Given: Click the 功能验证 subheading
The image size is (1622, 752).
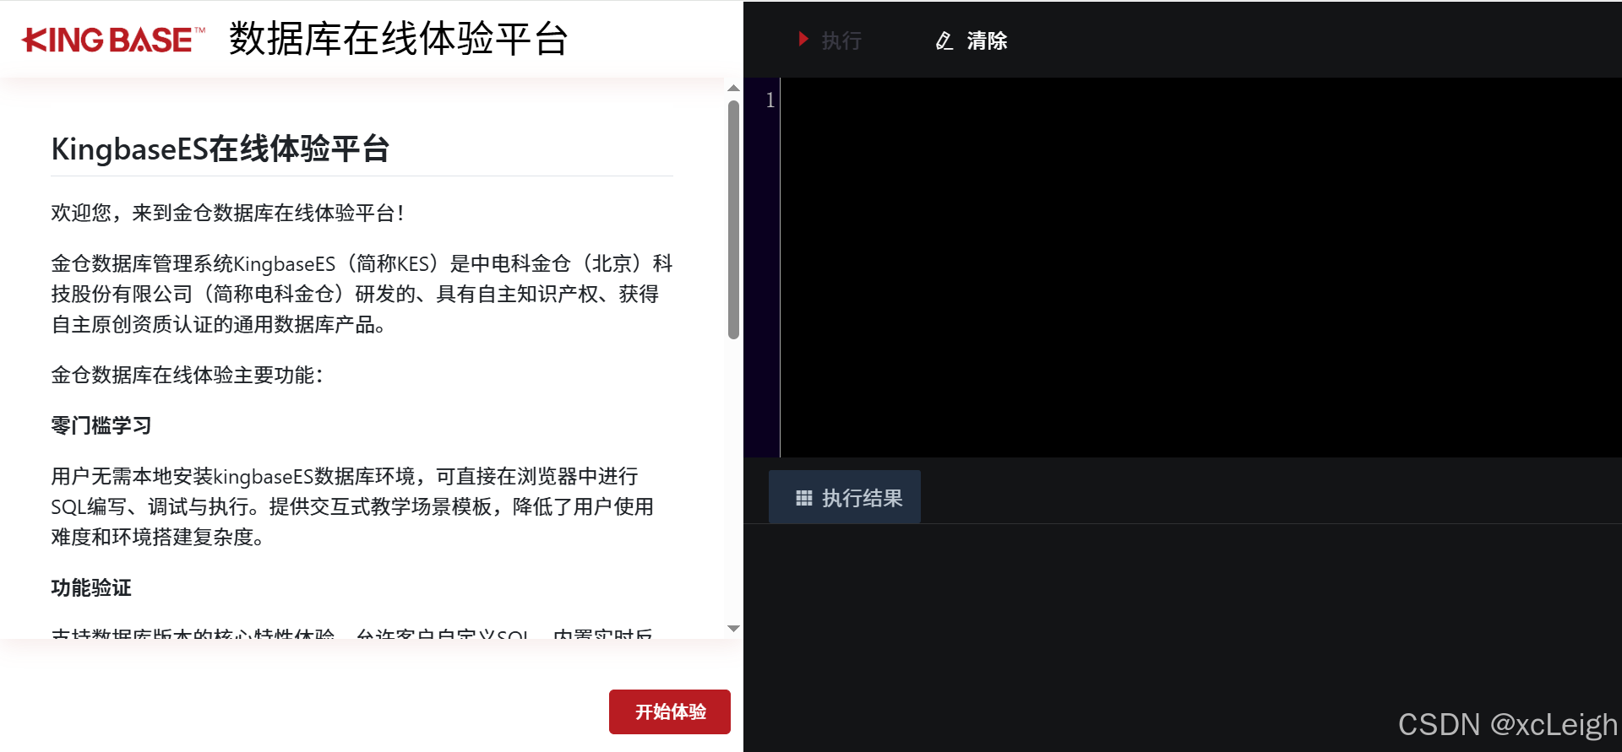Looking at the screenshot, I should 91,587.
